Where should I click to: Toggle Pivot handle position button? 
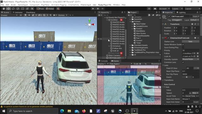coord(40,9)
